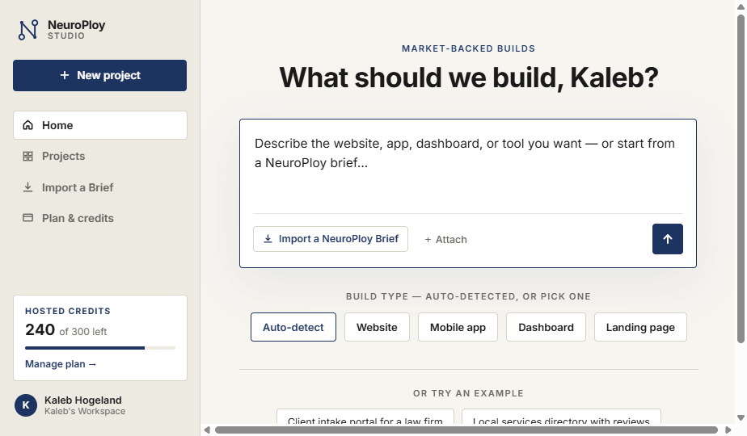The image size is (747, 436).
Task: Select Landing page build type
Action: point(640,327)
